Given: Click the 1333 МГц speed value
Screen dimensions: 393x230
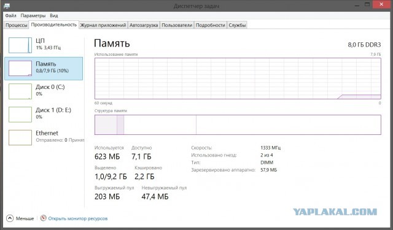Looking at the screenshot, I should 271,148.
